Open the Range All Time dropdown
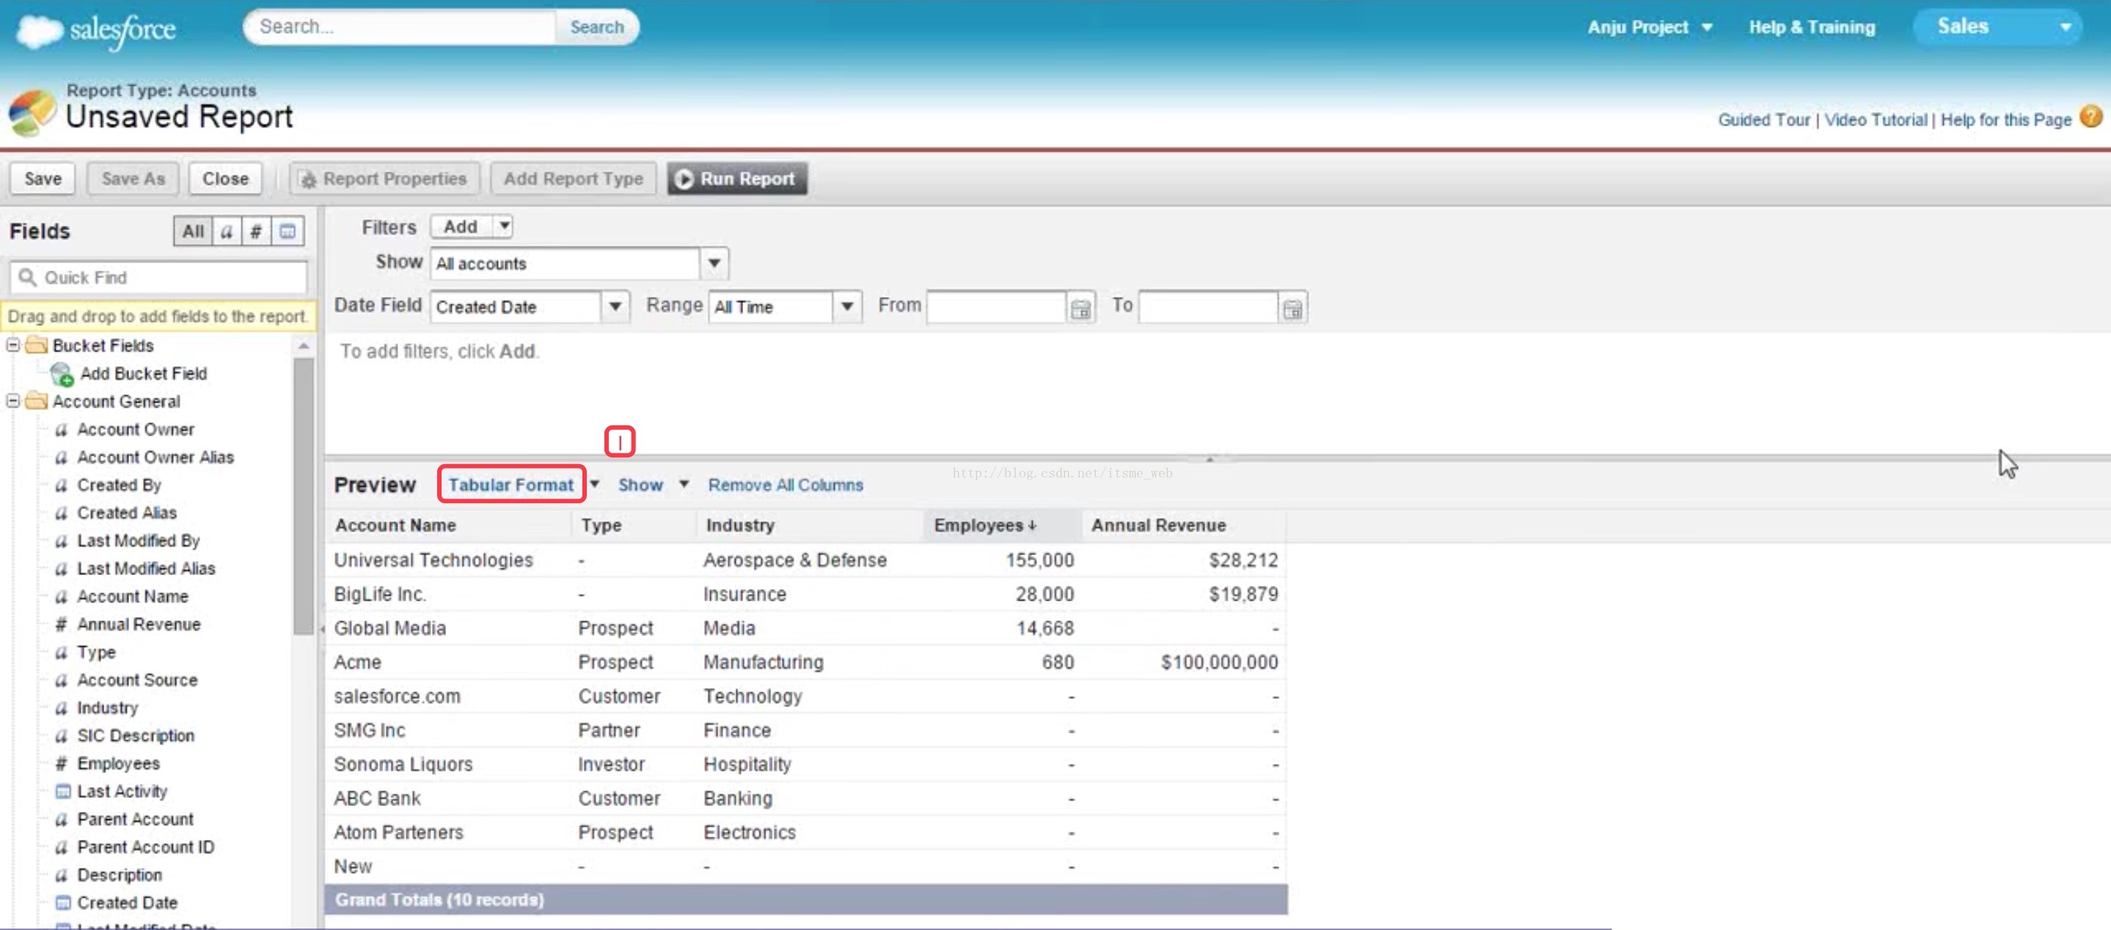Image resolution: width=2111 pixels, height=930 pixels. [846, 307]
